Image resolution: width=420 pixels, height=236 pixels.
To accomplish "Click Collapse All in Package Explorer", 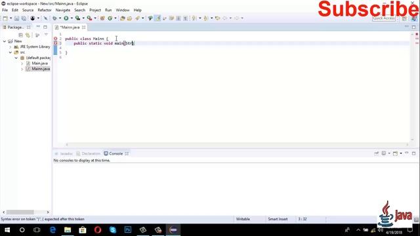I will (x=20, y=35).
